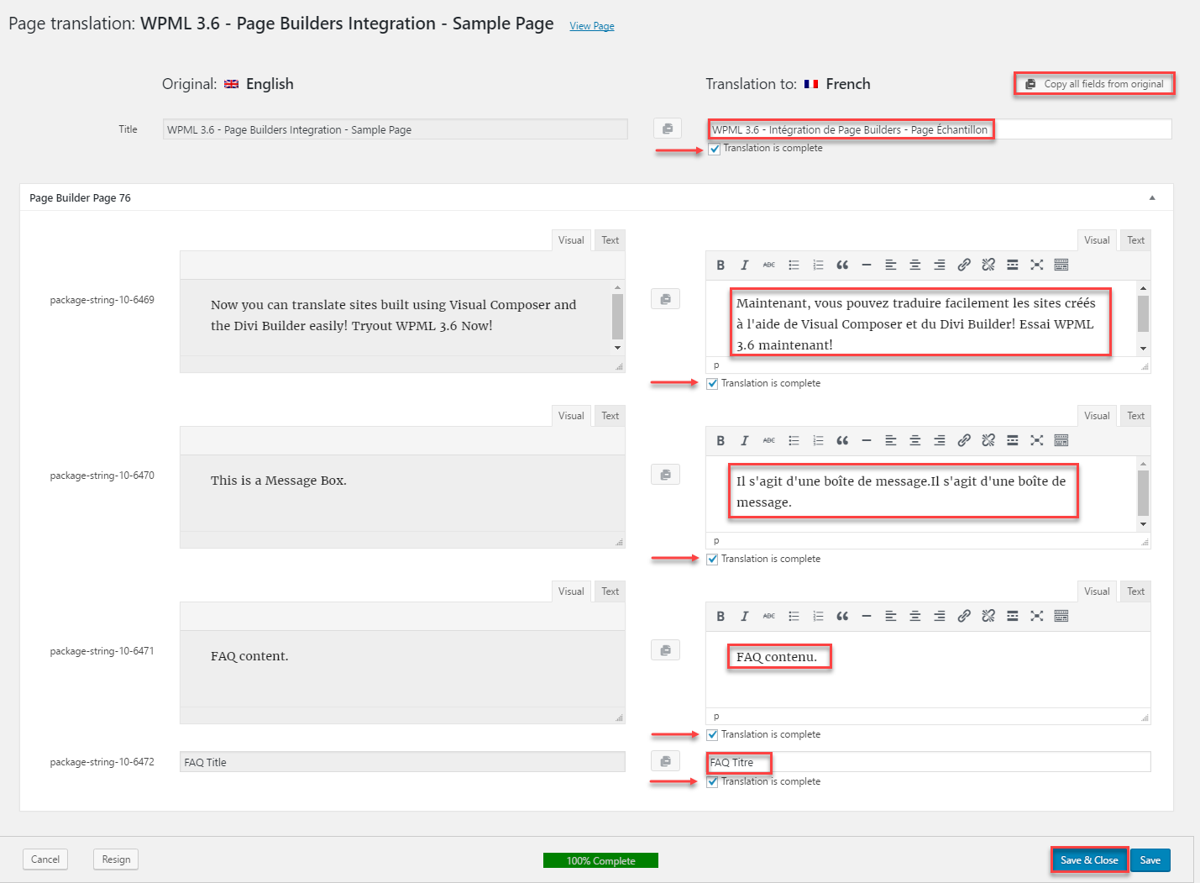Open Visual tab of original package-string-10-6471
This screenshot has height=883, width=1200.
click(571, 591)
